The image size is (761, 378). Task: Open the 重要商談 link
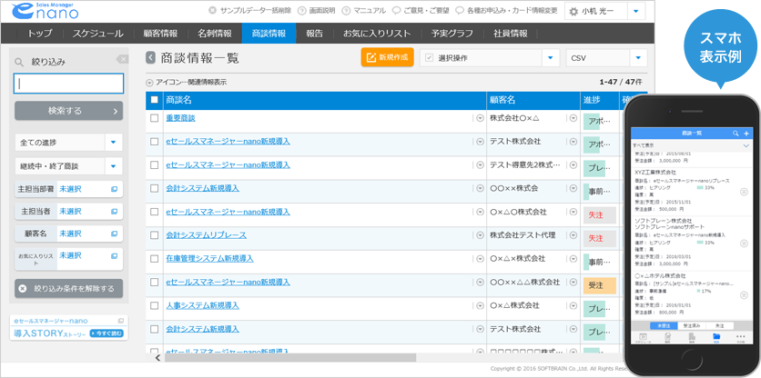tap(180, 118)
